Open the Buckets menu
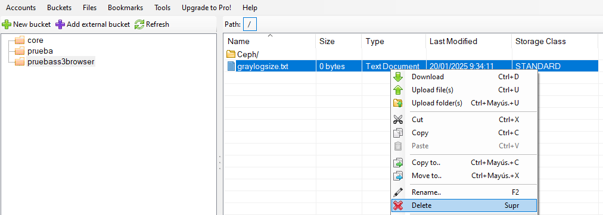This screenshot has height=215, width=603. [59, 8]
